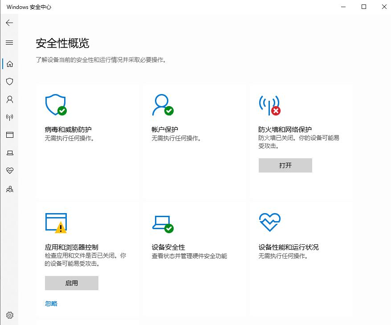Open the 应用和浏览器控制 warning tile icon
This screenshot has height=325, width=391.
tap(55, 222)
